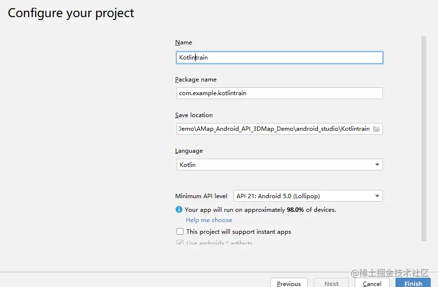Focus the Package name field
This screenshot has width=438, height=287.
click(279, 93)
